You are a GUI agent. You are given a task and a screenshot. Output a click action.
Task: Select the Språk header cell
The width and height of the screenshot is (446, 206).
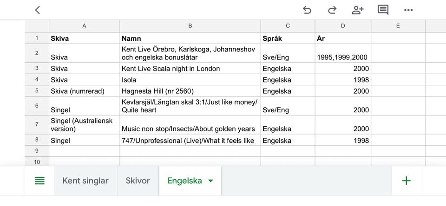tap(288, 39)
